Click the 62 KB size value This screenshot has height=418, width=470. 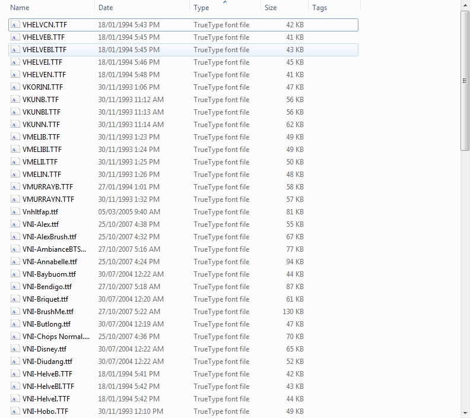click(x=295, y=125)
